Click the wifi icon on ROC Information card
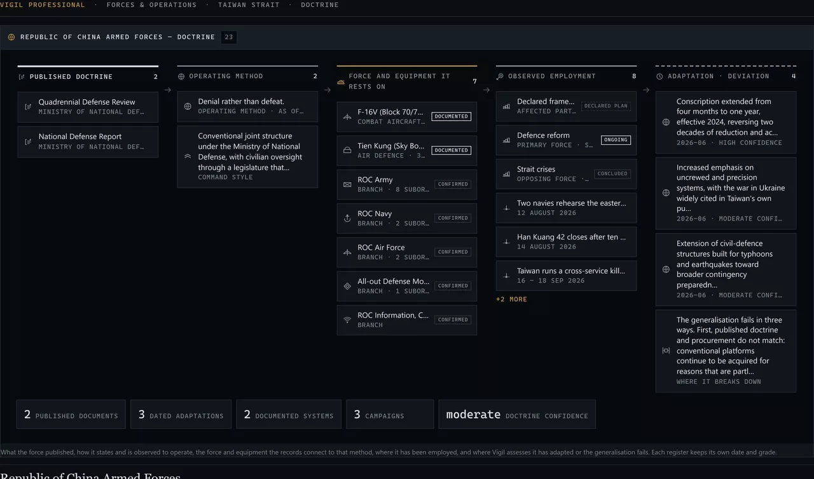The image size is (814, 479). [347, 320]
